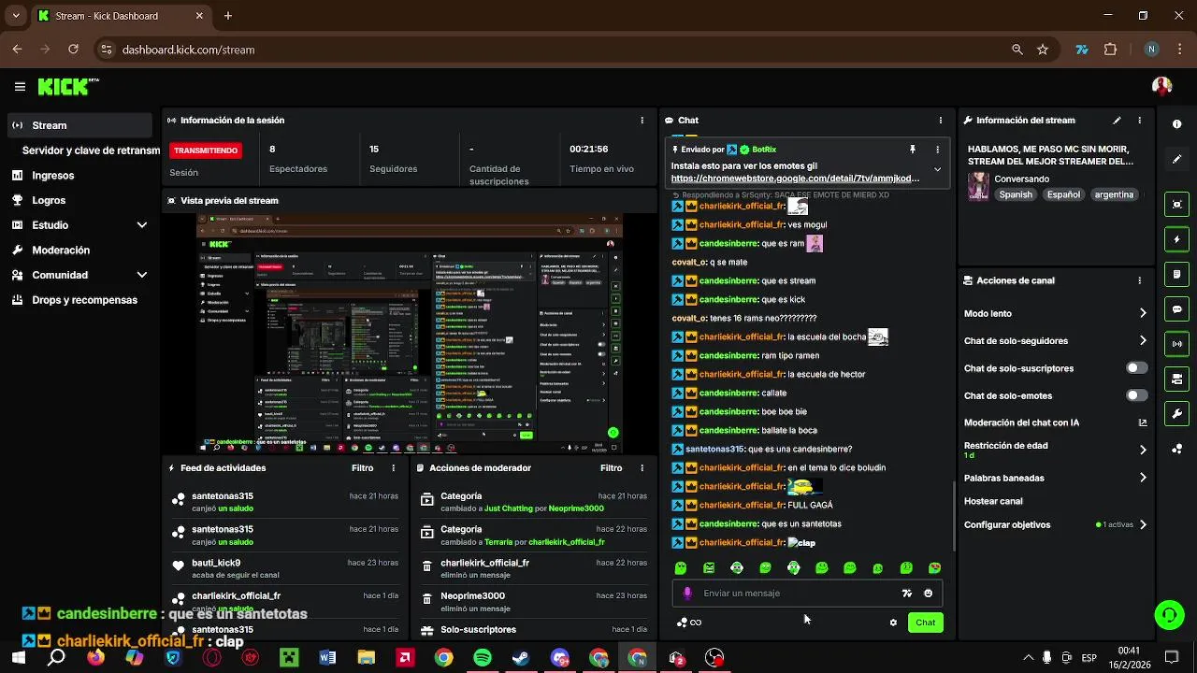This screenshot has height=673, width=1197.
Task: Click the channel points icon in the right rail
Action: coord(1176,448)
